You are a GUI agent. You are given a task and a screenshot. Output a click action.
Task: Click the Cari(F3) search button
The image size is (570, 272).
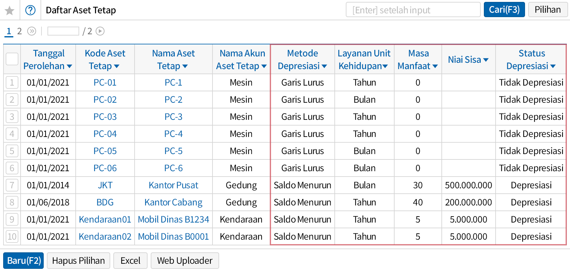click(504, 10)
